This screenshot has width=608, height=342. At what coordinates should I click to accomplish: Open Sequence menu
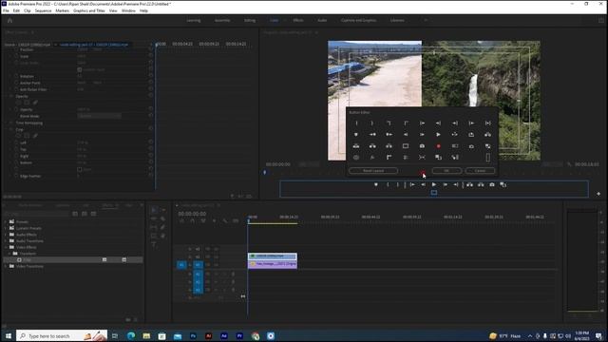coord(43,10)
